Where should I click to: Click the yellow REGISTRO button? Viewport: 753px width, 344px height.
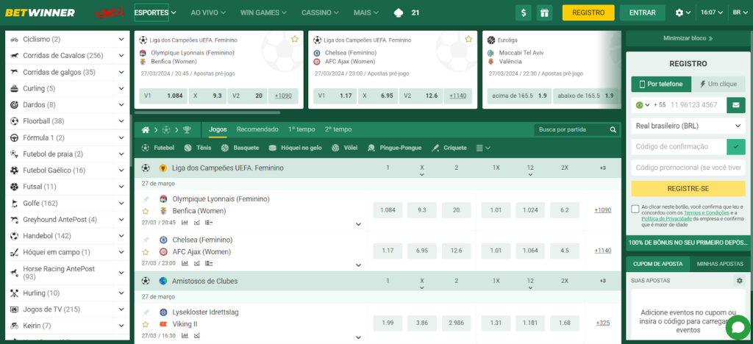(x=588, y=13)
